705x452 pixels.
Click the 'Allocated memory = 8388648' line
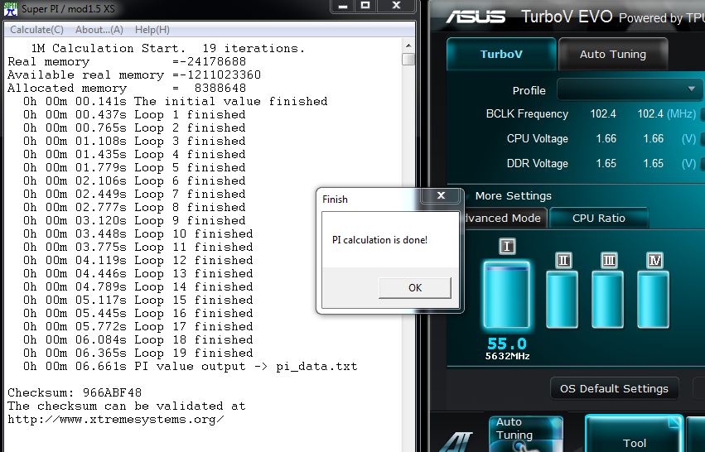coord(127,88)
